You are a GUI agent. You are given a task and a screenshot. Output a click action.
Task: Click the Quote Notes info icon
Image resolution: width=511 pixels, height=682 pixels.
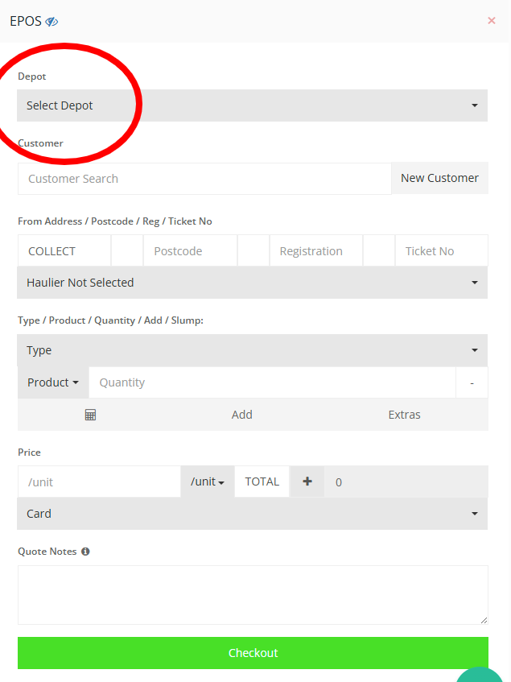[x=85, y=552]
